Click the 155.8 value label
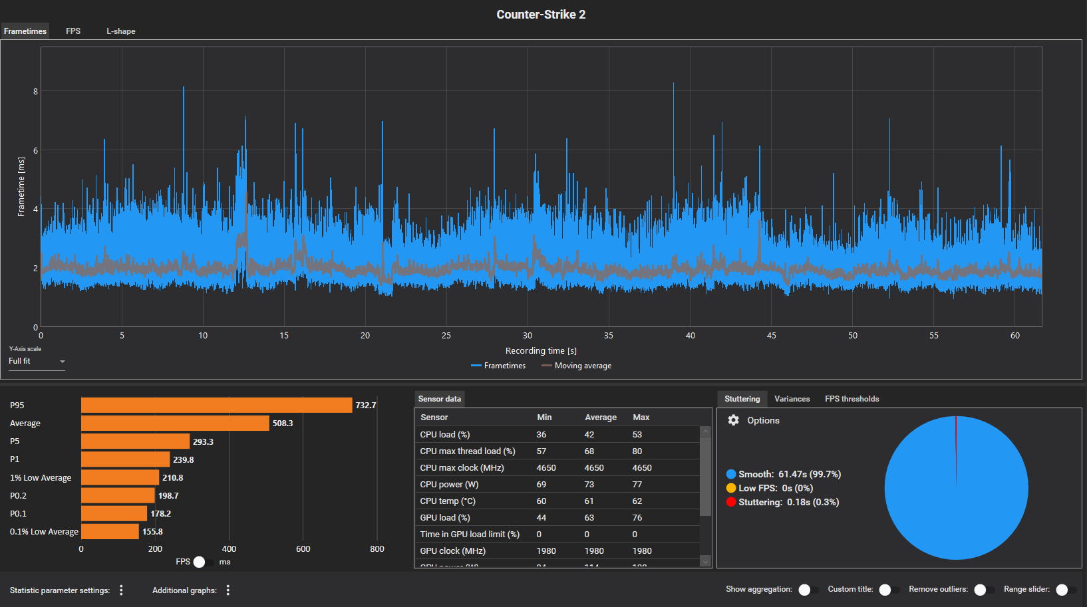Screen dimensions: 1087x607 [152, 531]
